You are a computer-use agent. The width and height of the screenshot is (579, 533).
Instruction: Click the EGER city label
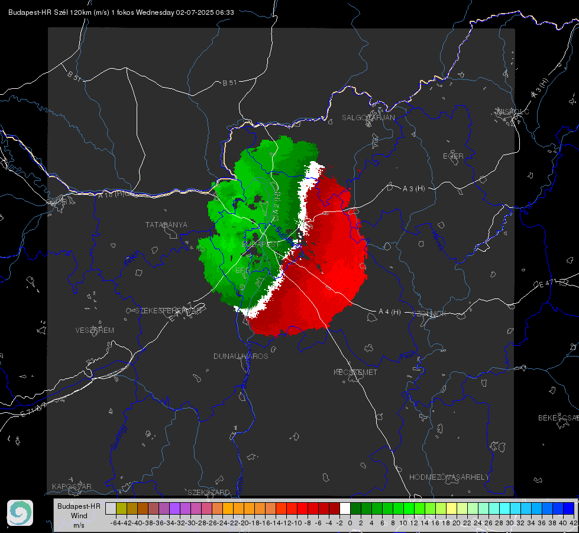click(x=453, y=156)
